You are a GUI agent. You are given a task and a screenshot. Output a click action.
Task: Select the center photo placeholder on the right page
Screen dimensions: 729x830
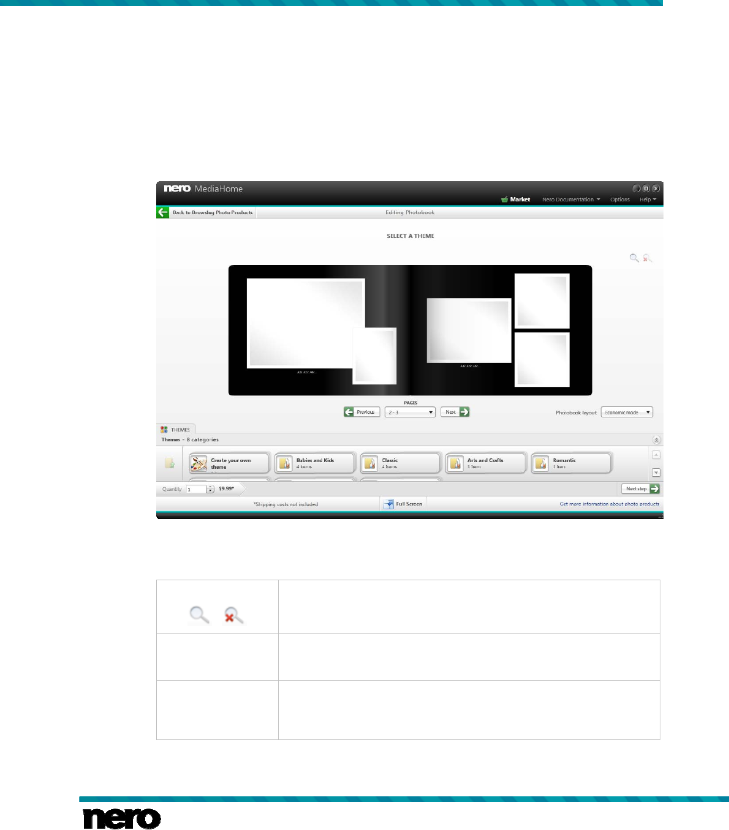click(x=469, y=331)
